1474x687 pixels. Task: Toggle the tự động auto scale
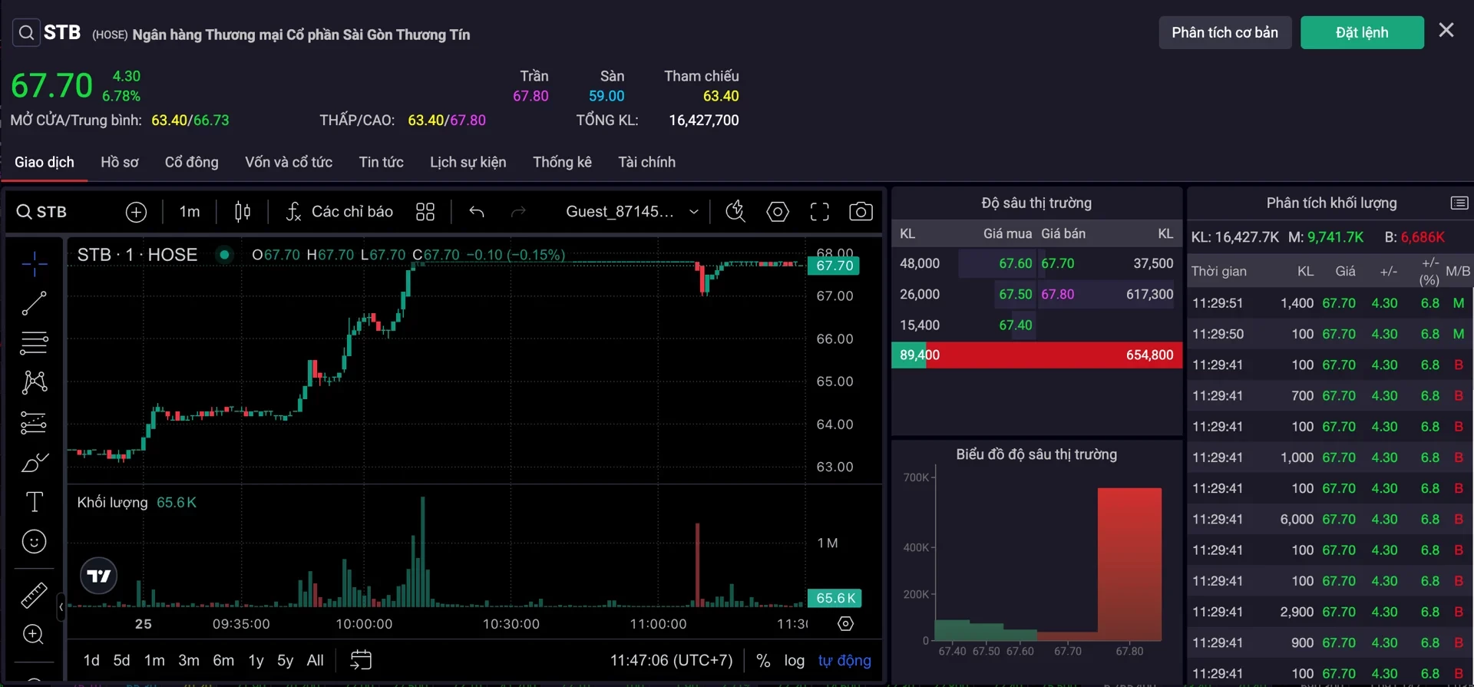[x=844, y=660]
